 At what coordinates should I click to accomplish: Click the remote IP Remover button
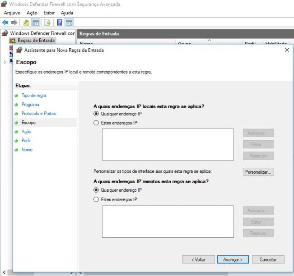click(x=258, y=233)
